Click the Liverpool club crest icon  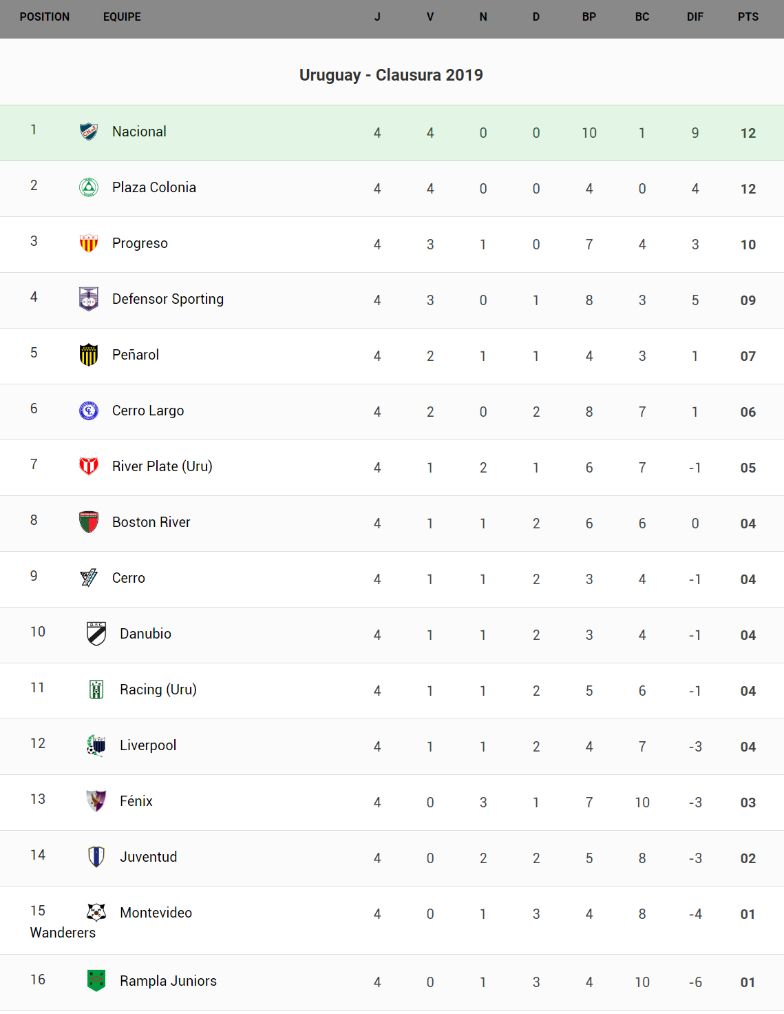pyautogui.click(x=96, y=745)
